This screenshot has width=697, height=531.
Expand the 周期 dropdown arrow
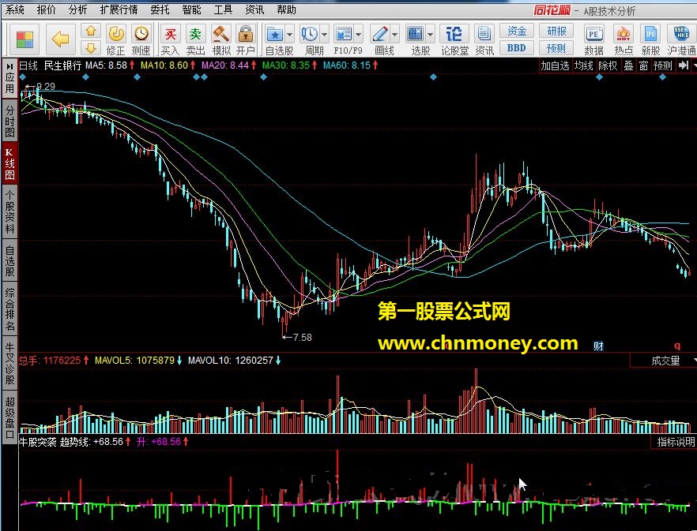[x=324, y=34]
